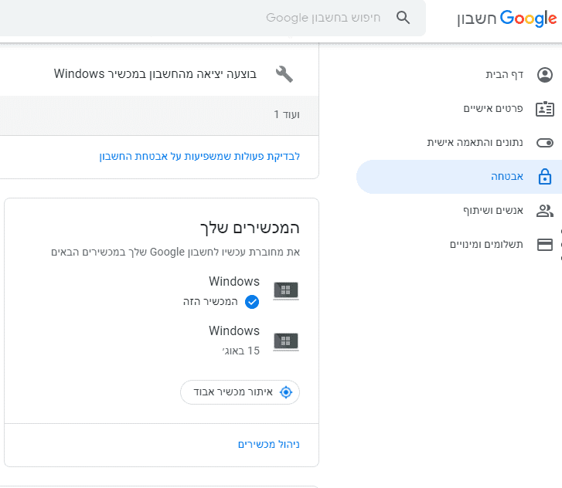Click the Google Account (חשבון) logo
Screen dimensions: 562x488
click(x=508, y=19)
